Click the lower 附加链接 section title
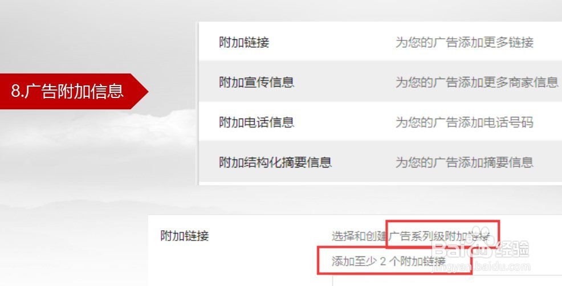Image resolution: width=562 pixels, height=286 pixels. (x=185, y=236)
